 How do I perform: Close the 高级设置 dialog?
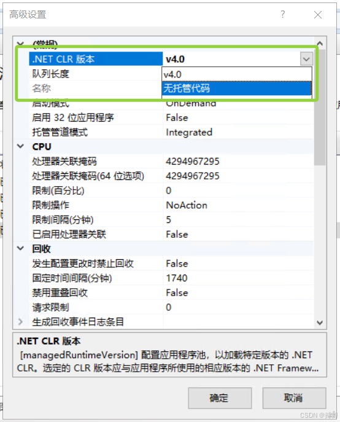tap(318, 15)
